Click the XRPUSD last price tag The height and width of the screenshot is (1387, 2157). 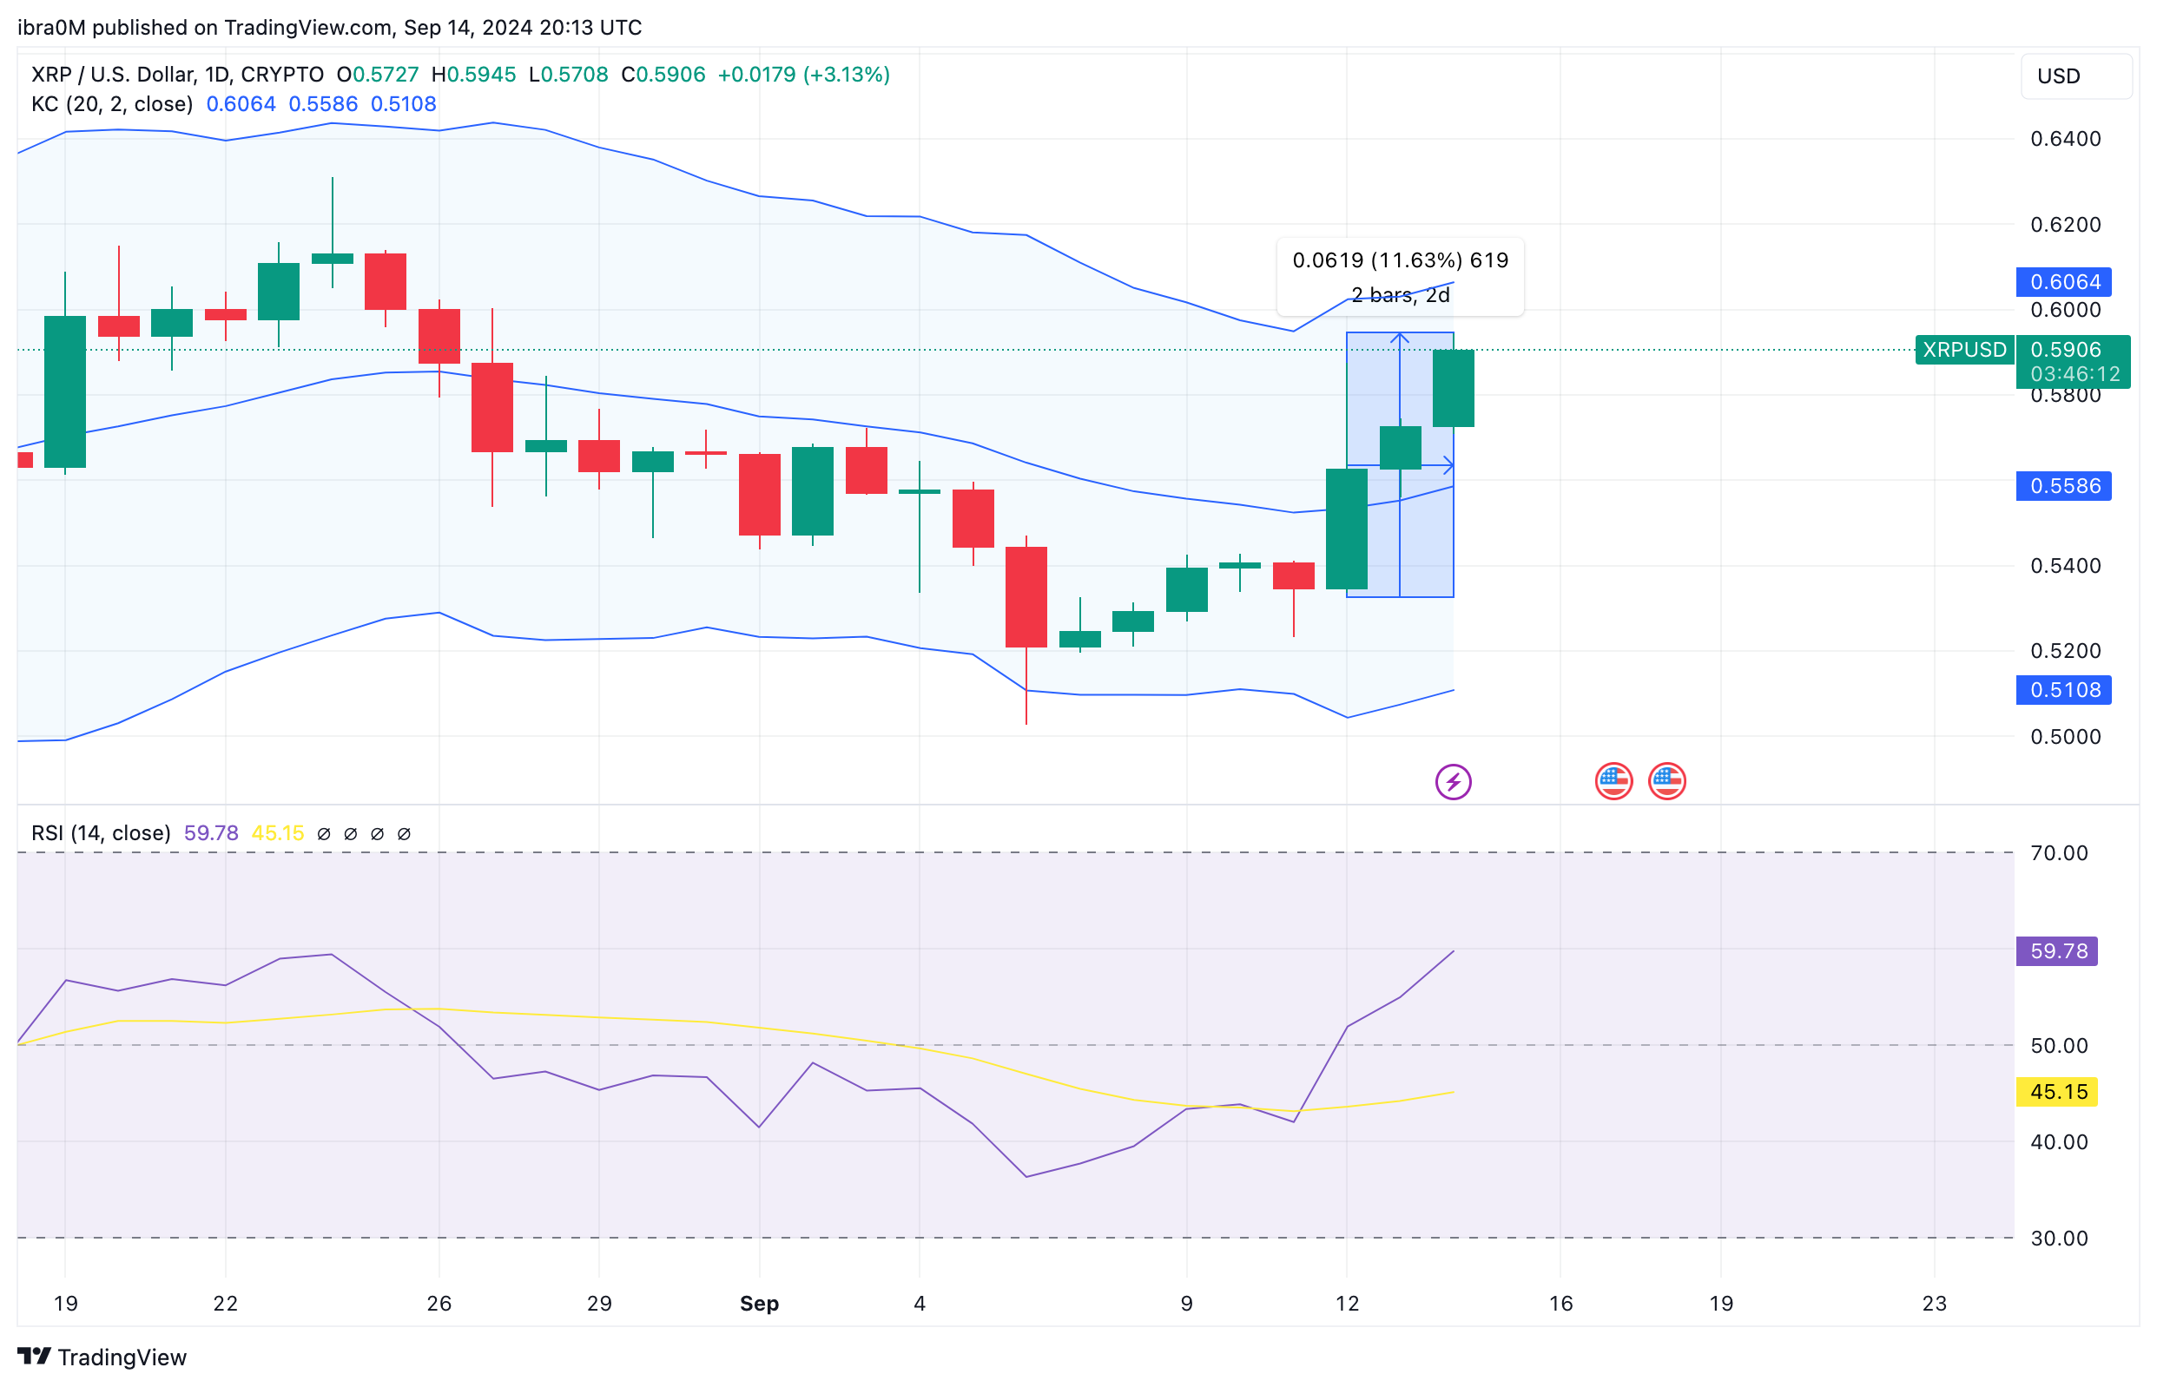coord(1963,350)
